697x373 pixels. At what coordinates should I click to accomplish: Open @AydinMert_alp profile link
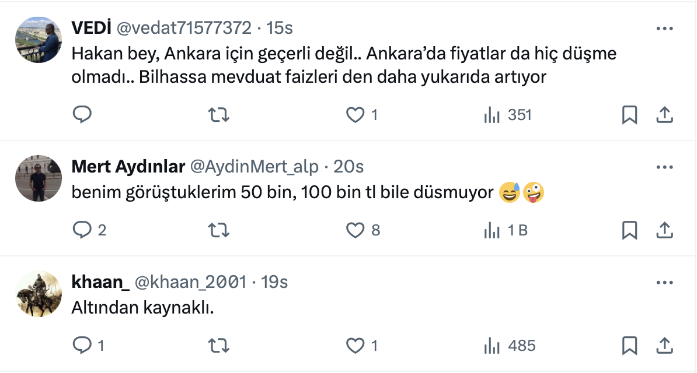(x=255, y=167)
